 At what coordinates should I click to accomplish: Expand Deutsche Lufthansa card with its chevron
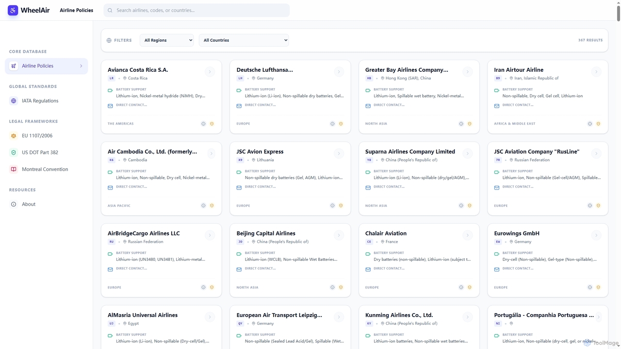(x=339, y=72)
